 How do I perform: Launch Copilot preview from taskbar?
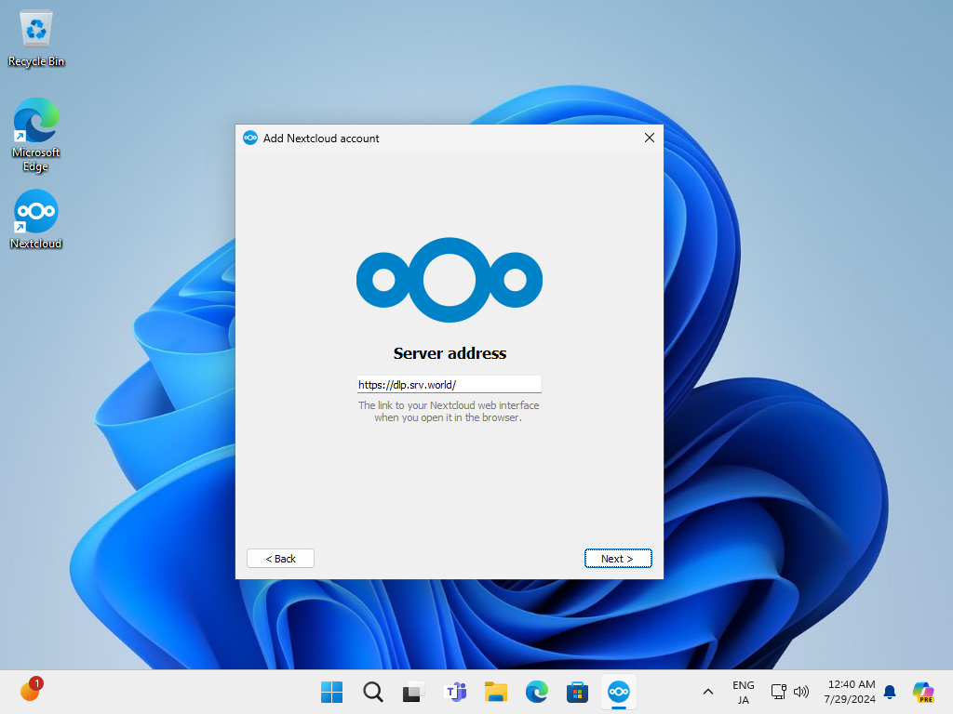pos(923,692)
